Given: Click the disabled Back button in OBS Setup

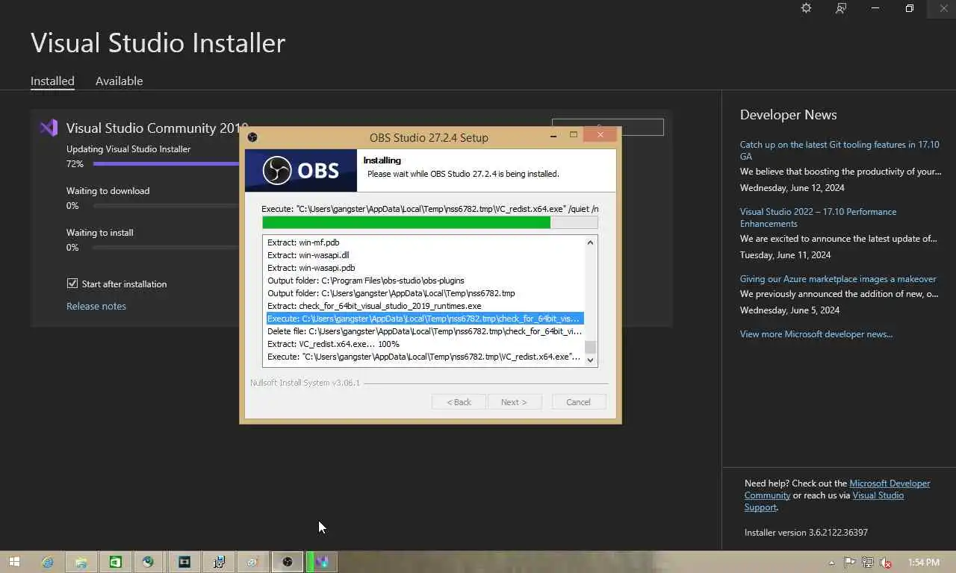Looking at the screenshot, I should tap(459, 401).
